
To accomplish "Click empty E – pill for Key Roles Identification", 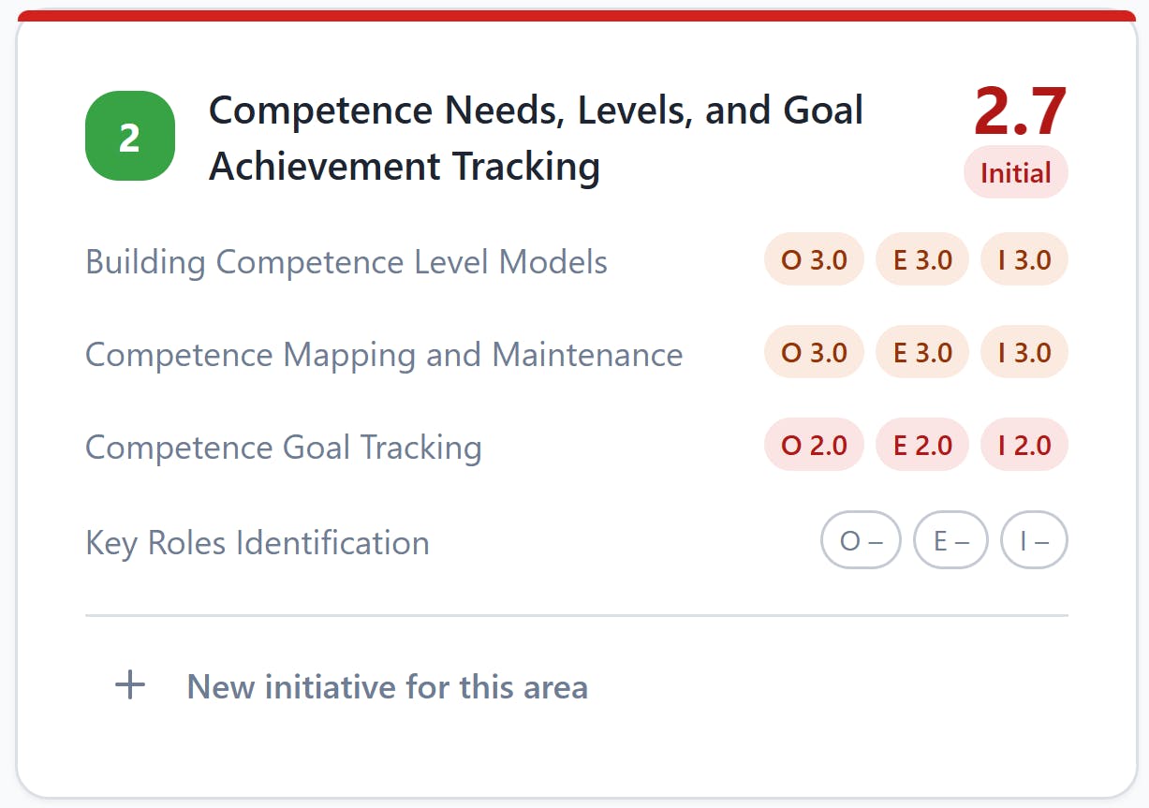I will click(x=950, y=540).
